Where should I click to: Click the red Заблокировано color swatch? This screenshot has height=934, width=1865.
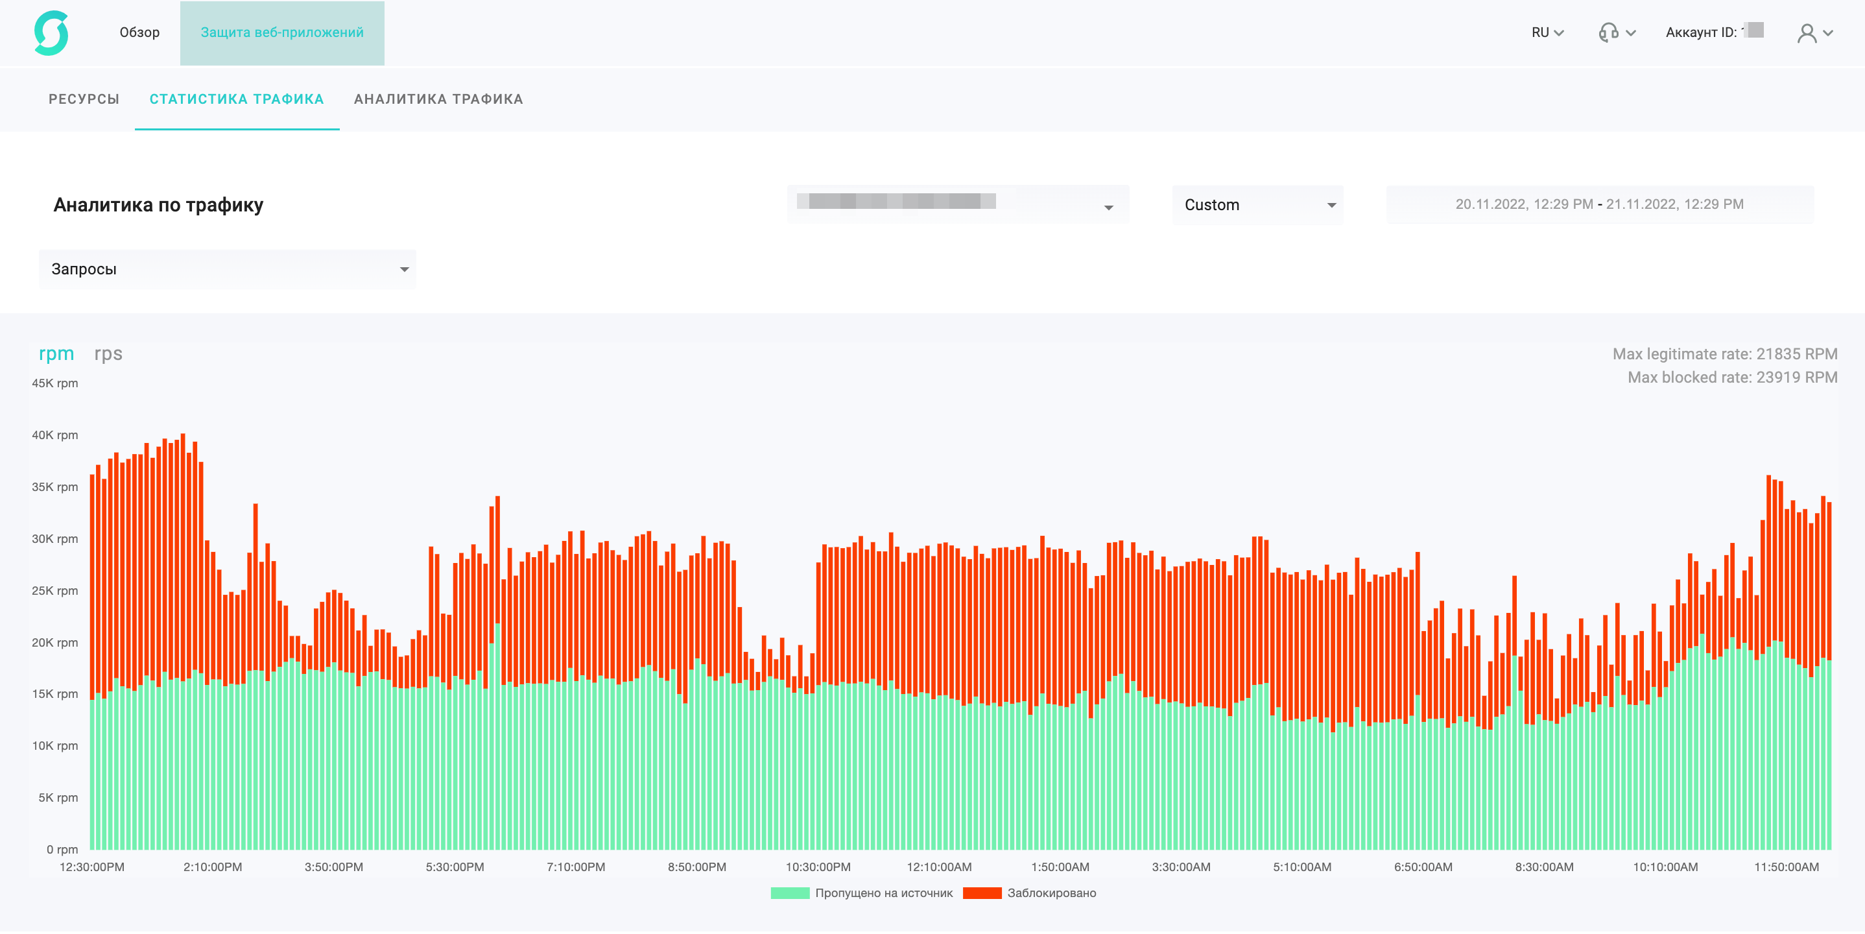[982, 892]
